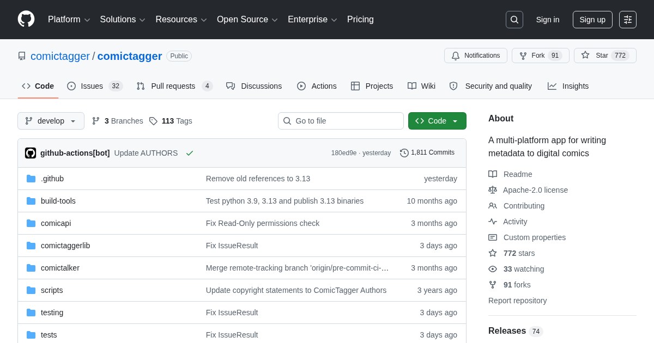Click the Readme book icon

coord(493,174)
